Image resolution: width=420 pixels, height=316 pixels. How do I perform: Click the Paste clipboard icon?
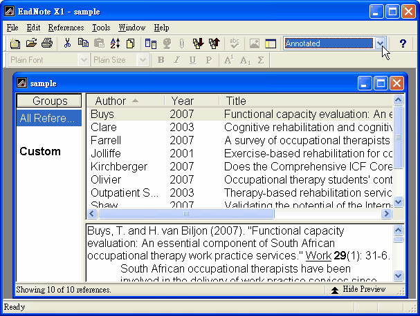click(x=100, y=43)
